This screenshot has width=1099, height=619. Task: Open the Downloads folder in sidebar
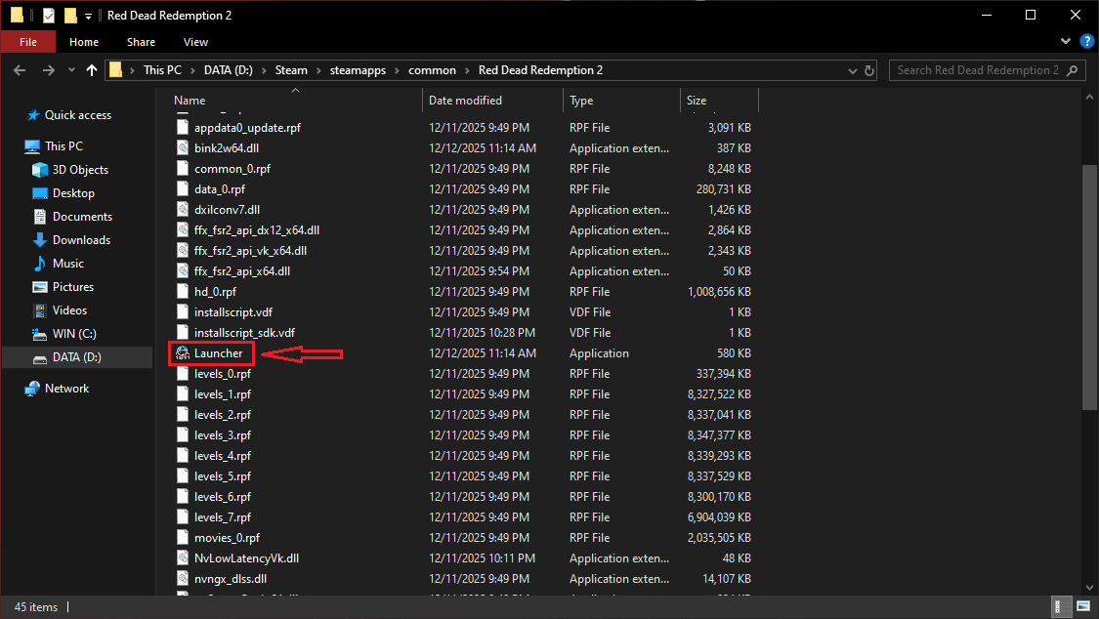81,240
